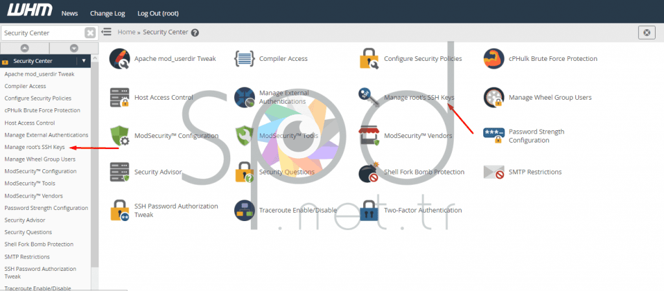Click the WHM logo
The width and height of the screenshot is (664, 291).
coord(30,10)
